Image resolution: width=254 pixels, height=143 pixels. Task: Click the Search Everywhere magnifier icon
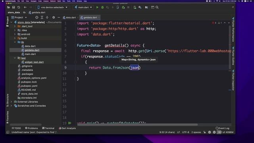(x=157, y=7)
